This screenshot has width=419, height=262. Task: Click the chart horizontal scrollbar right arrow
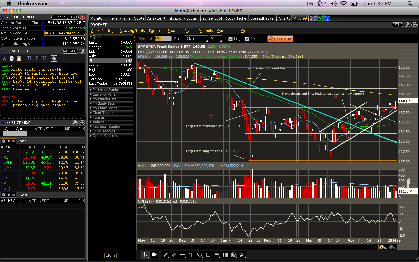click(375, 247)
